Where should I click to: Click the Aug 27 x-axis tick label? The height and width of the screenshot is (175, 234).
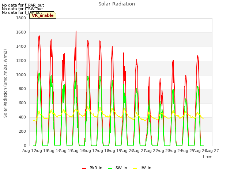coord(212,151)
